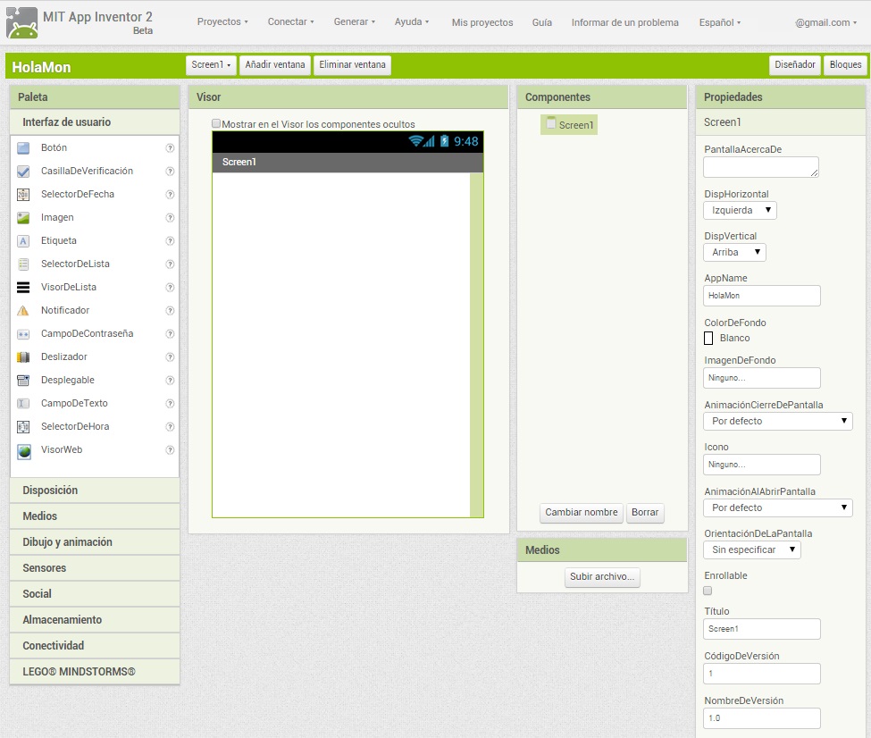Switch to Bloques view
This screenshot has height=738, width=871.
(x=845, y=64)
